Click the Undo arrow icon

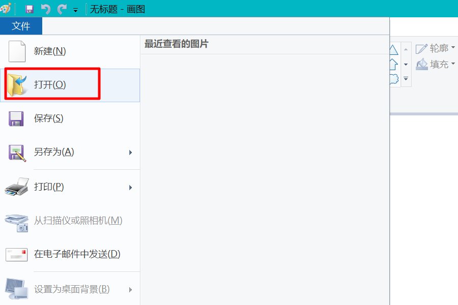point(46,8)
